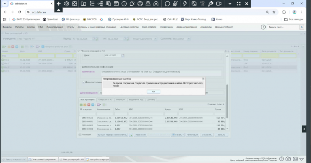Viewport: 311px width, 163px height.
Task: Open the Финансы menu
Action: coord(7,27)
